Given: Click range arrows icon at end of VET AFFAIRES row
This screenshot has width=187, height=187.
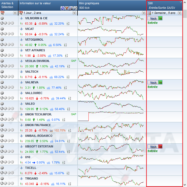Looking at the screenshot, I should tap(67, 56).
